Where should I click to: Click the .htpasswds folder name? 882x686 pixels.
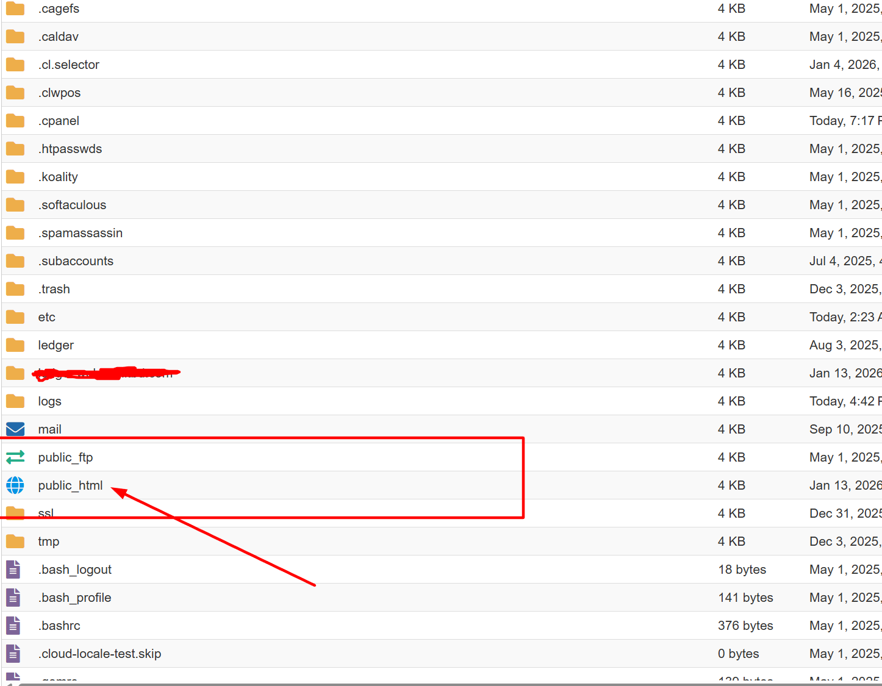(x=70, y=149)
